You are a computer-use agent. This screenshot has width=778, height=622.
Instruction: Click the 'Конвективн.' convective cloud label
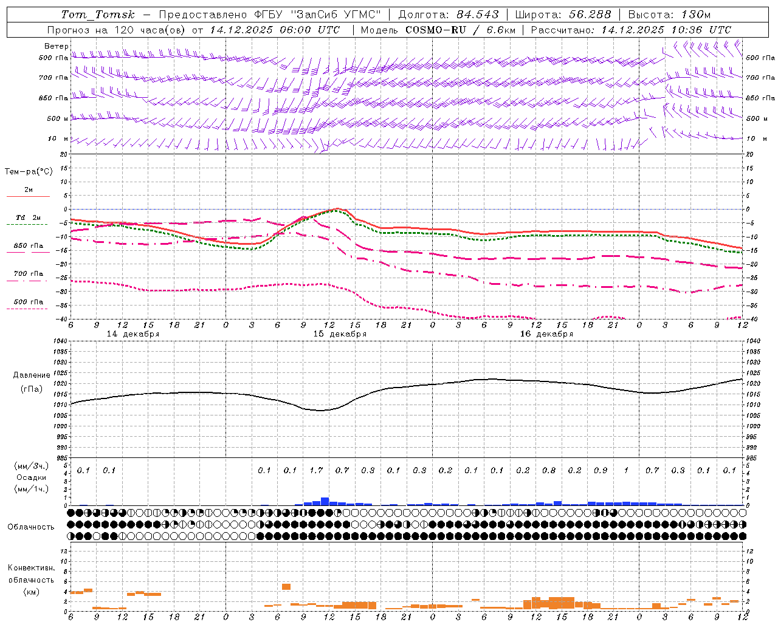click(x=32, y=568)
